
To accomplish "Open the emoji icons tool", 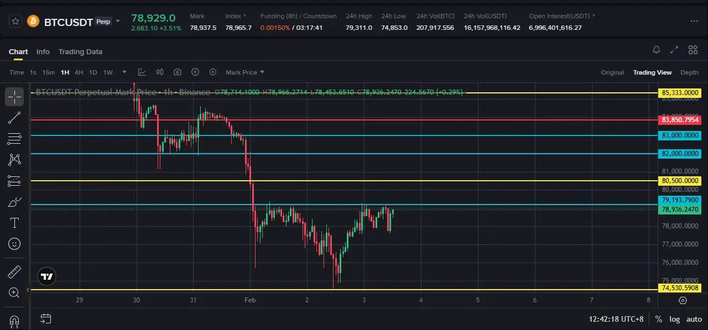I will (14, 243).
